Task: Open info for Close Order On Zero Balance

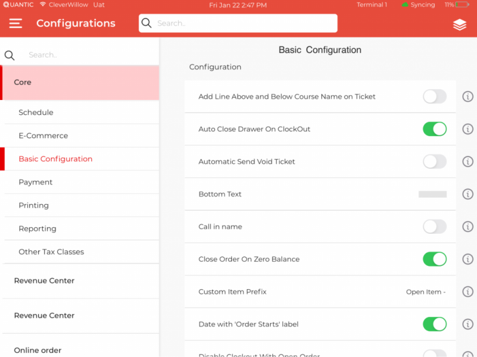Action: [468, 259]
